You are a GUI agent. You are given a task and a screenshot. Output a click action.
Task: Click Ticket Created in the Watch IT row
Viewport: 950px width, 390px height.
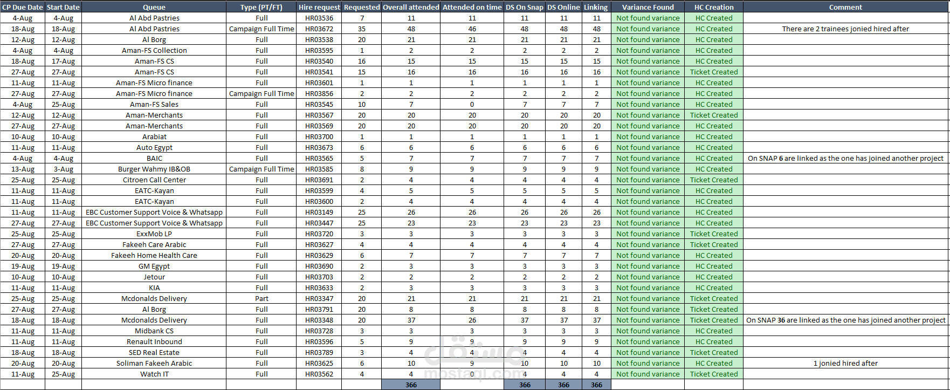coord(714,374)
